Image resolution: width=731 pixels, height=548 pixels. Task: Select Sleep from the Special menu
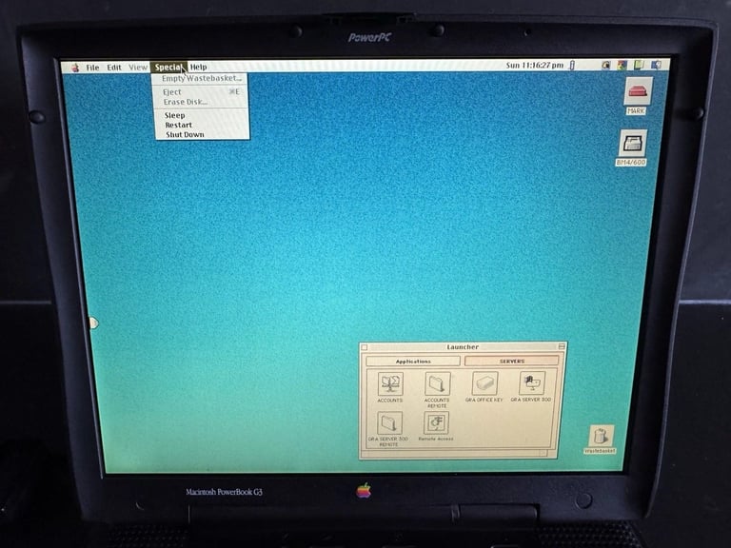coord(202,115)
